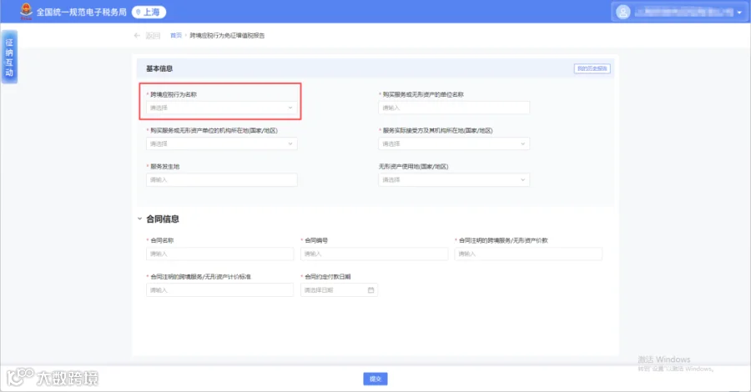
Task: Click the 上海 location pin icon
Action: click(139, 12)
